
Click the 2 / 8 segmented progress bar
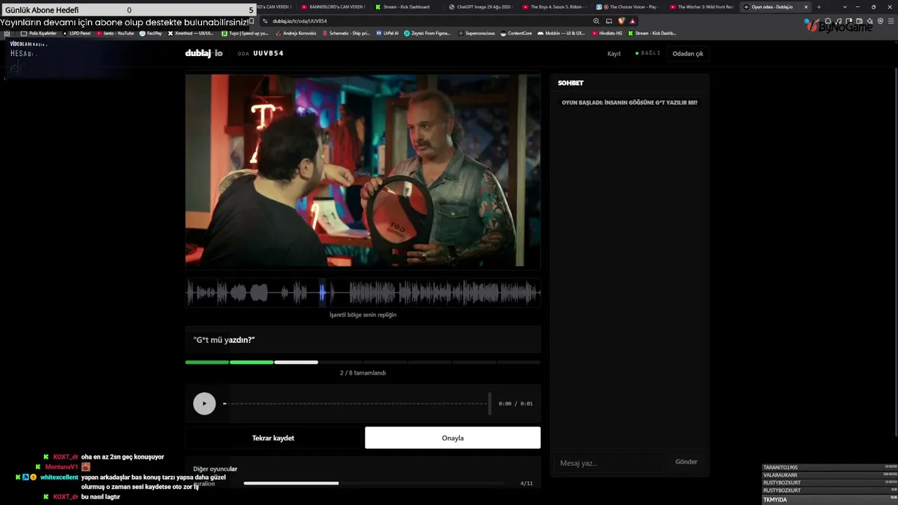[x=363, y=362]
